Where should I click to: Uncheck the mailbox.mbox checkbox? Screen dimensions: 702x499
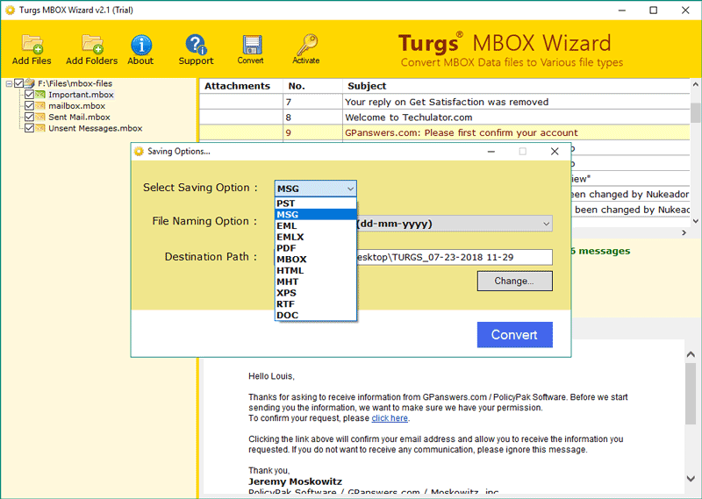click(x=29, y=105)
